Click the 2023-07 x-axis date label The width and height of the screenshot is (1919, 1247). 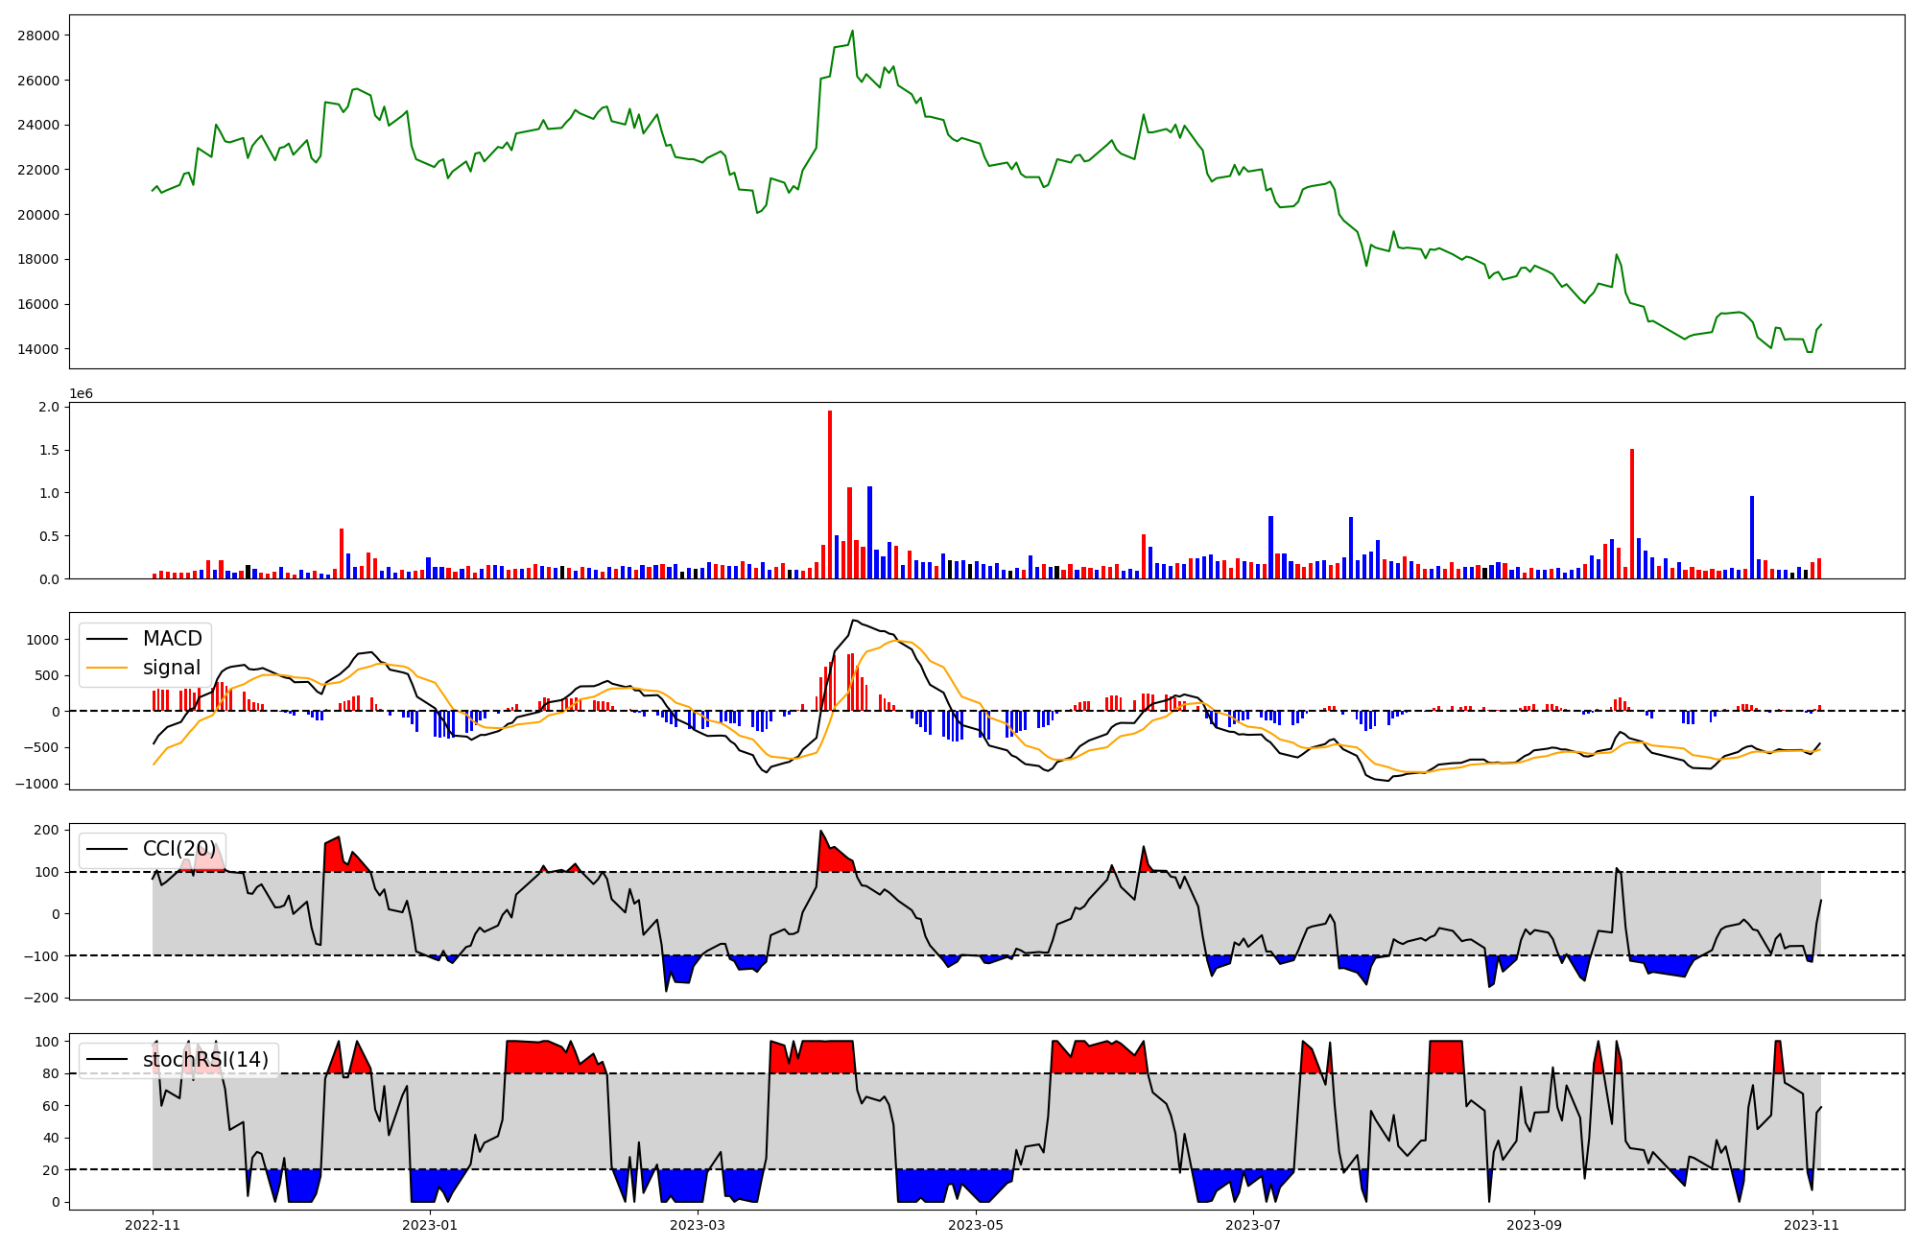[x=1253, y=1225]
